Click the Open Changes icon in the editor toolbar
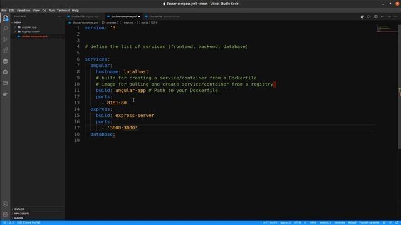The width and height of the screenshot is (401, 225). [x=362, y=17]
